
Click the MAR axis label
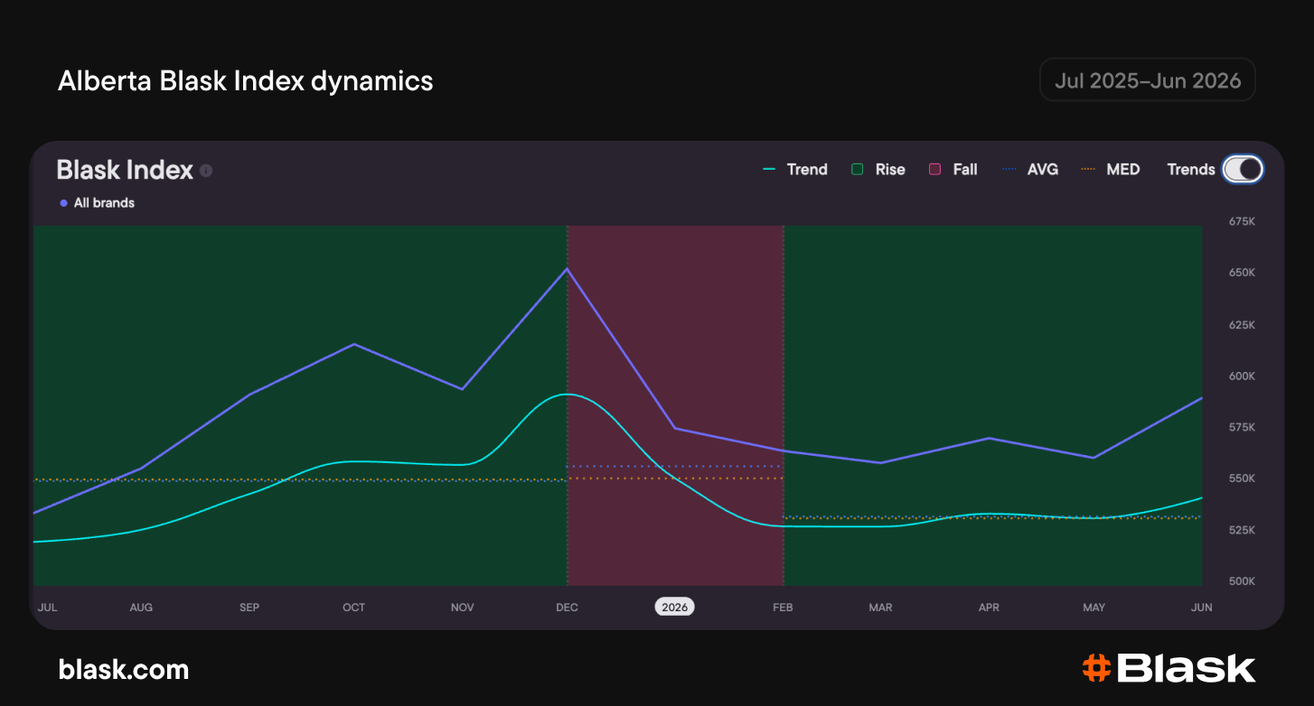tap(881, 608)
